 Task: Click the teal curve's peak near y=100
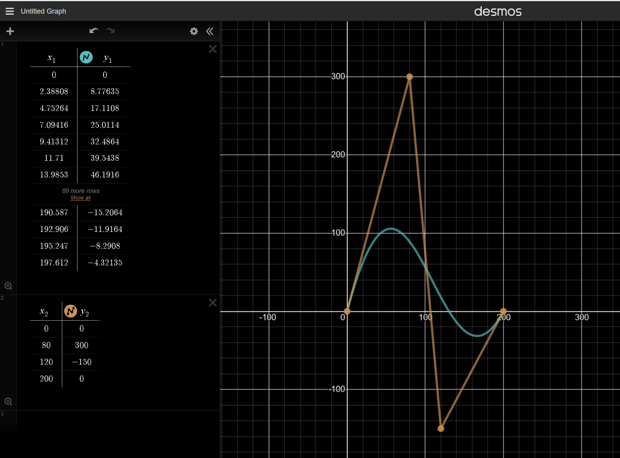coord(391,229)
